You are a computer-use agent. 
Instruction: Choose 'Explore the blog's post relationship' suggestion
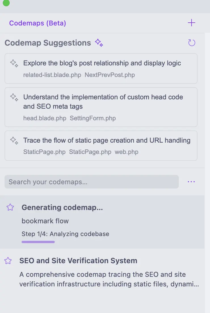click(x=102, y=63)
